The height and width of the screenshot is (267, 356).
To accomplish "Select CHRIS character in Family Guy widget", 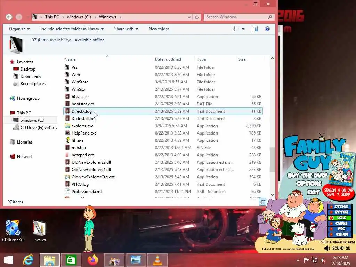I will click(339, 224).
